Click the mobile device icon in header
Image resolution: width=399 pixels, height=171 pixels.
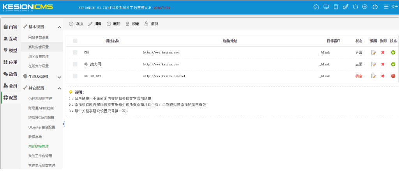pos(335,7)
